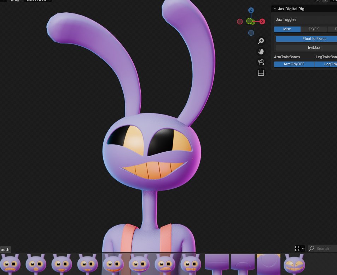Toggle the camera view icon
Image resolution: width=337 pixels, height=275 pixels.
261,62
